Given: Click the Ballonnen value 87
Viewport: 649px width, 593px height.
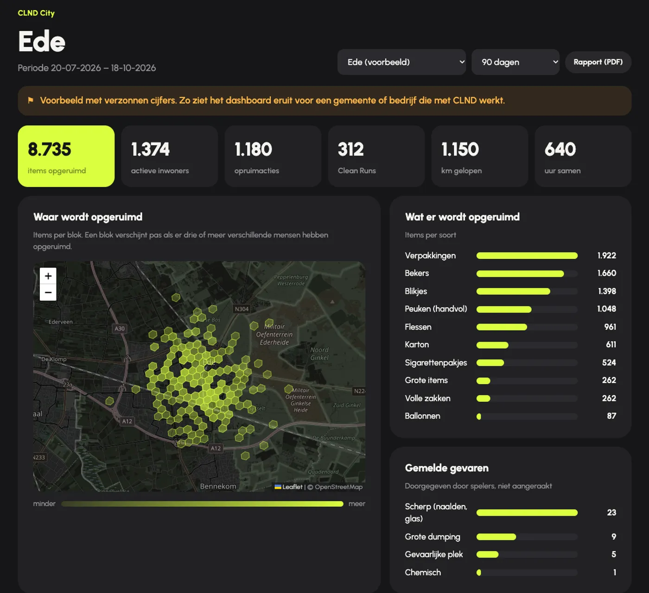Looking at the screenshot, I should 611,416.
